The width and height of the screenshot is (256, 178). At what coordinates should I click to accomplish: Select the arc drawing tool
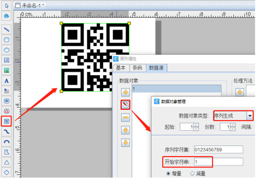[x=6, y=142]
